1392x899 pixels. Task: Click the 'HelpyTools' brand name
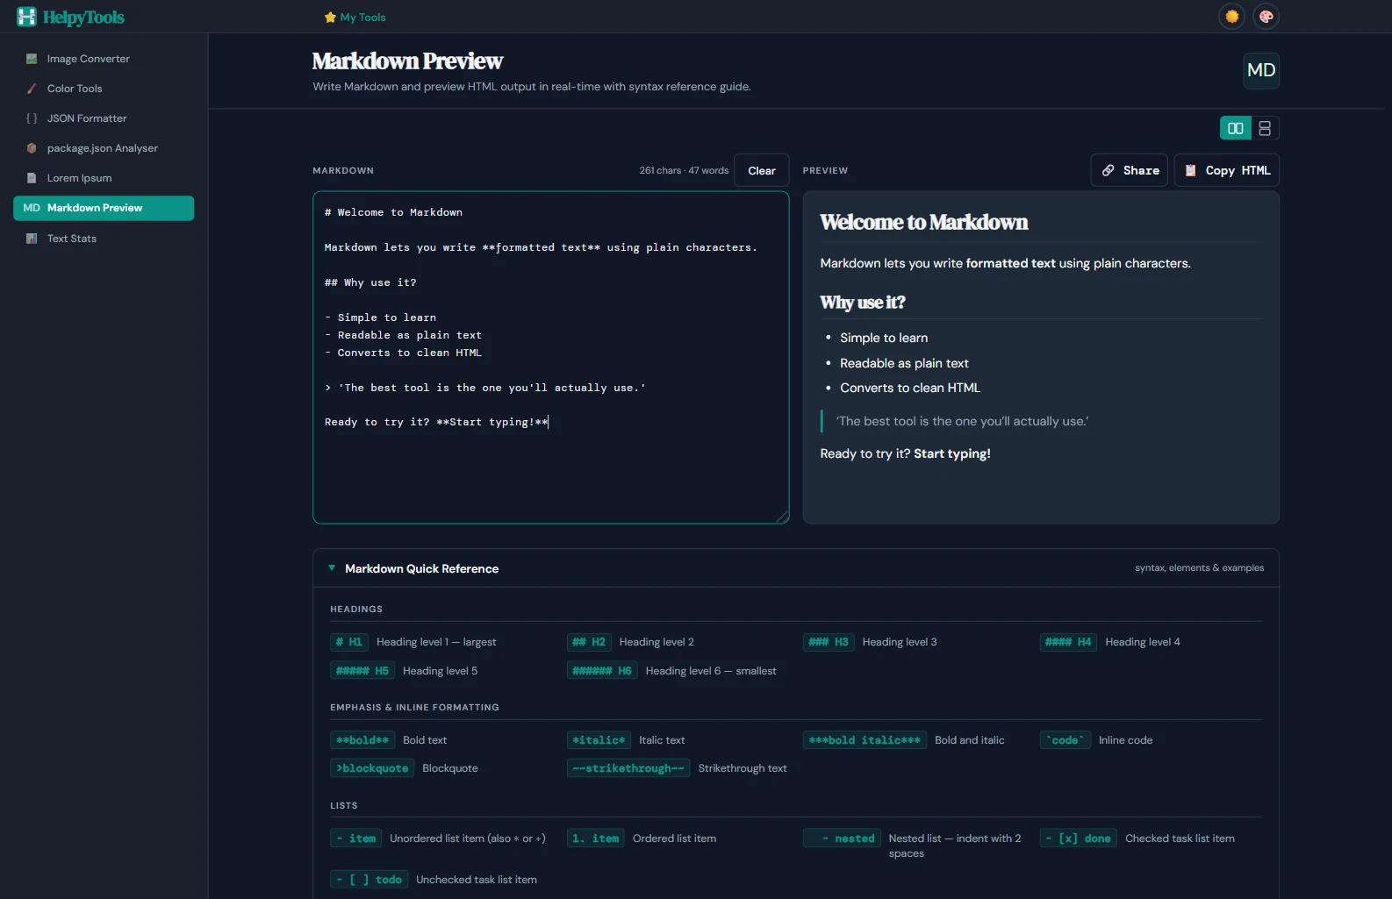83,18
